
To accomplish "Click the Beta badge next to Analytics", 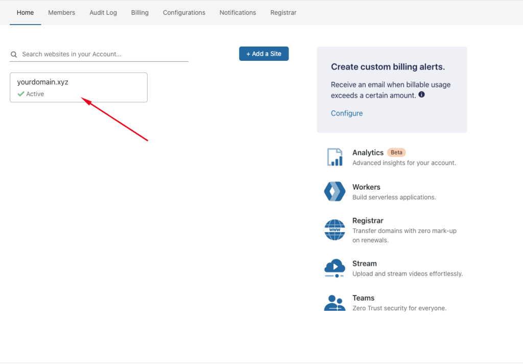I will click(x=396, y=152).
